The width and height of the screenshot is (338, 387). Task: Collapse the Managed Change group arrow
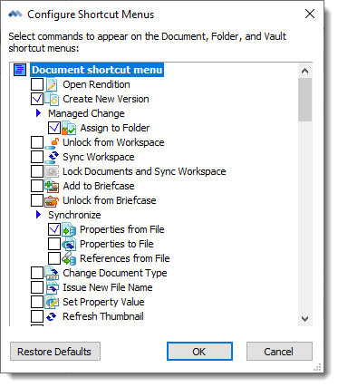click(38, 113)
